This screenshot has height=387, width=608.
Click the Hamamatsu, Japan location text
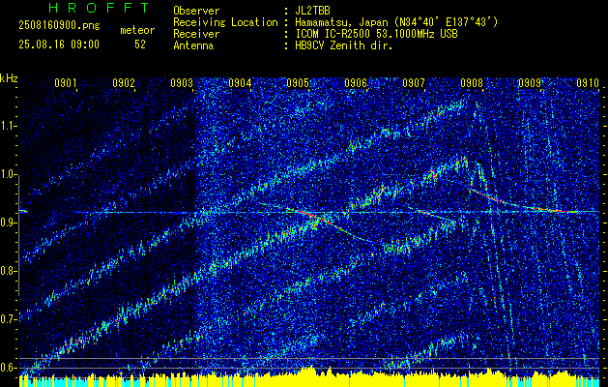pyautogui.click(x=396, y=22)
